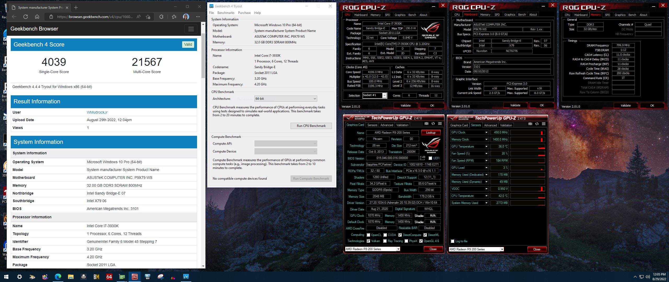Click Run CPU Benchmark button
The width and height of the screenshot is (669, 282).
pos(311,126)
